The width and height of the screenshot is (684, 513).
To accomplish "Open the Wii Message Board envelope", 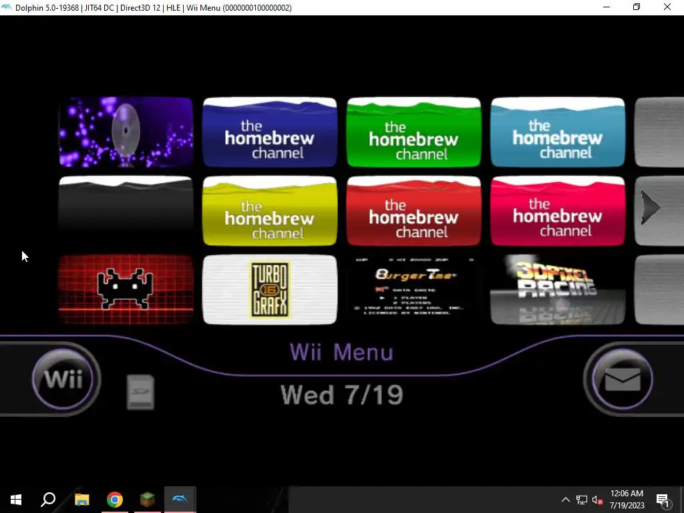I will tap(622, 379).
